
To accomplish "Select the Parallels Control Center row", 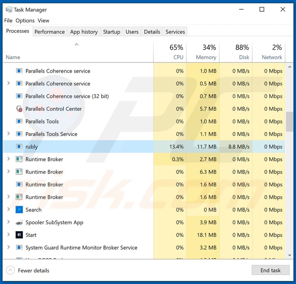I will tap(144, 109).
